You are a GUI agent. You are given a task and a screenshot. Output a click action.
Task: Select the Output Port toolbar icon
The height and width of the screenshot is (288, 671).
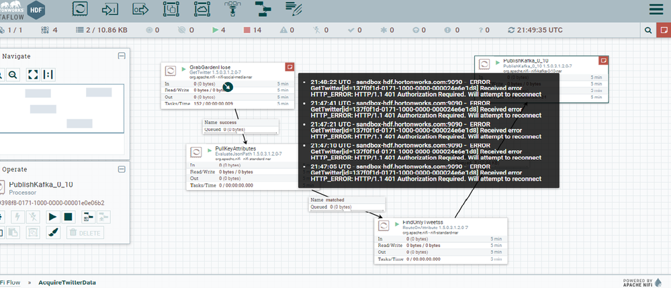click(x=140, y=9)
